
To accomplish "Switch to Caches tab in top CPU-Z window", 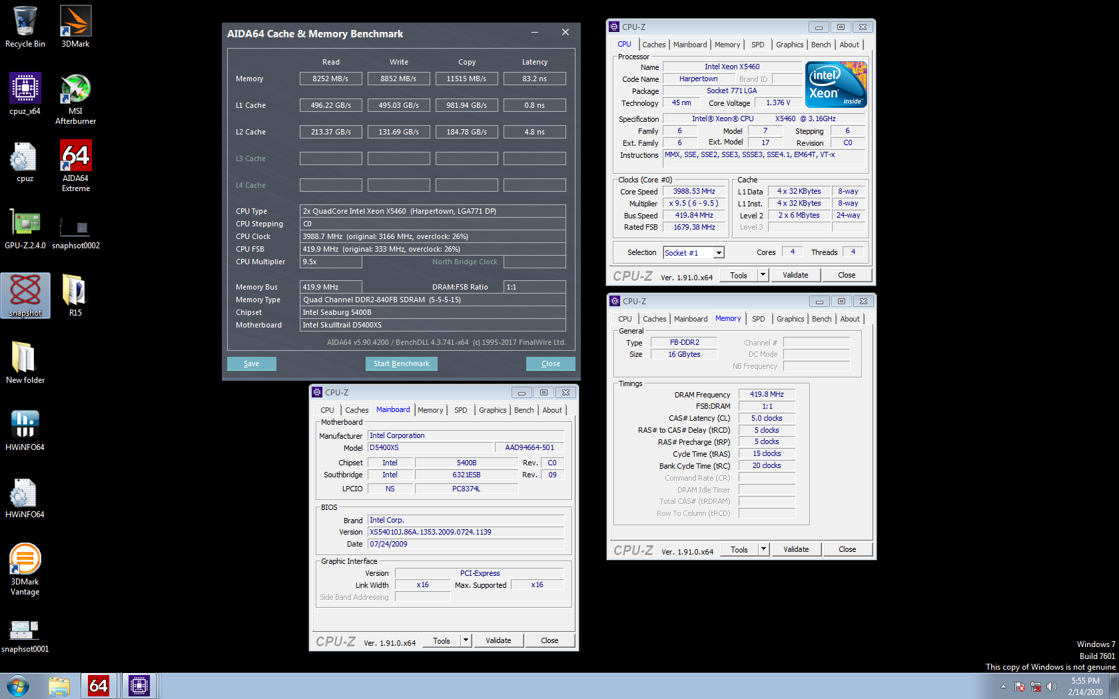I will click(653, 45).
